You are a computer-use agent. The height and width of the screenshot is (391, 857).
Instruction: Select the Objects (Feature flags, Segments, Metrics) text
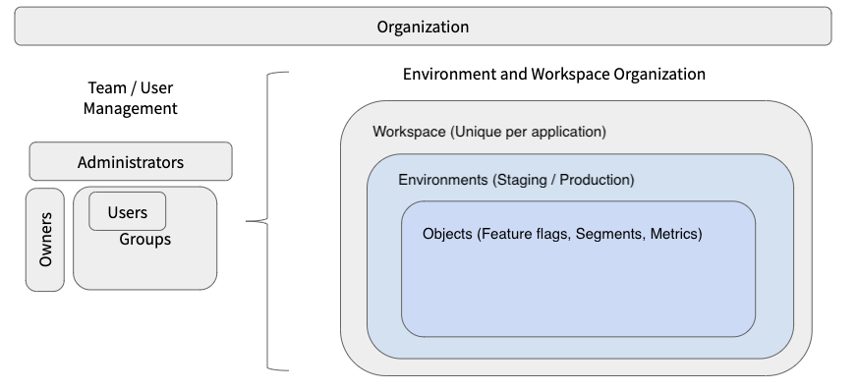pos(562,234)
